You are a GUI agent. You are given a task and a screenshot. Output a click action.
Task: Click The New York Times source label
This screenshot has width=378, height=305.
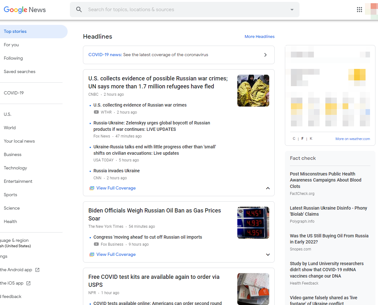click(x=106, y=227)
